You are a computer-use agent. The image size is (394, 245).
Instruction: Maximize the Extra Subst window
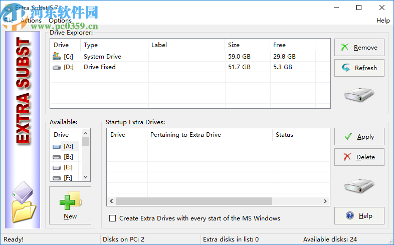pyautogui.click(x=359, y=8)
